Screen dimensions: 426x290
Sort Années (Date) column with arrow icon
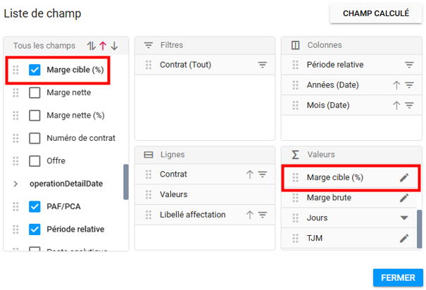(396, 85)
